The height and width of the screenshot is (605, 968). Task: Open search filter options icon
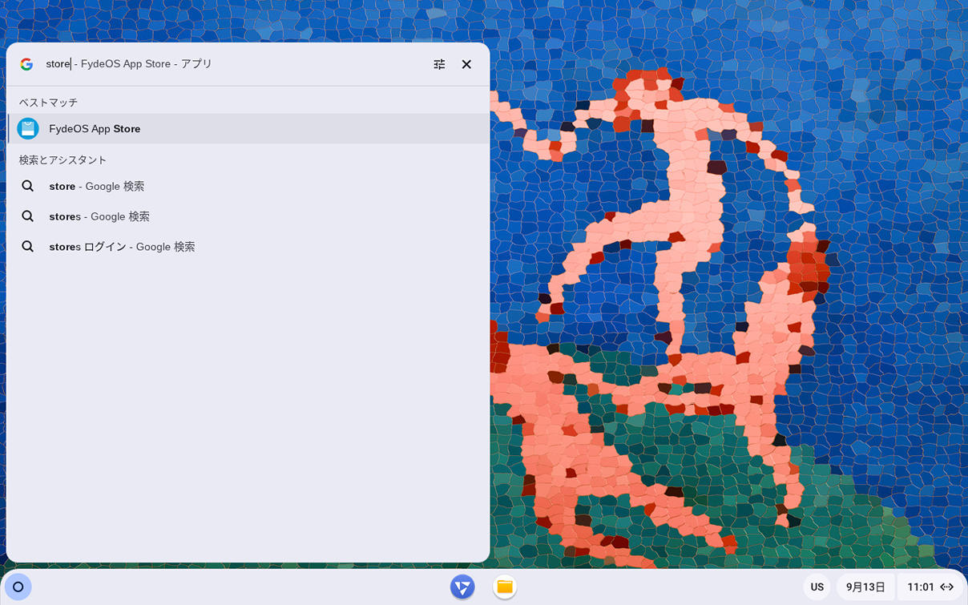pos(439,64)
